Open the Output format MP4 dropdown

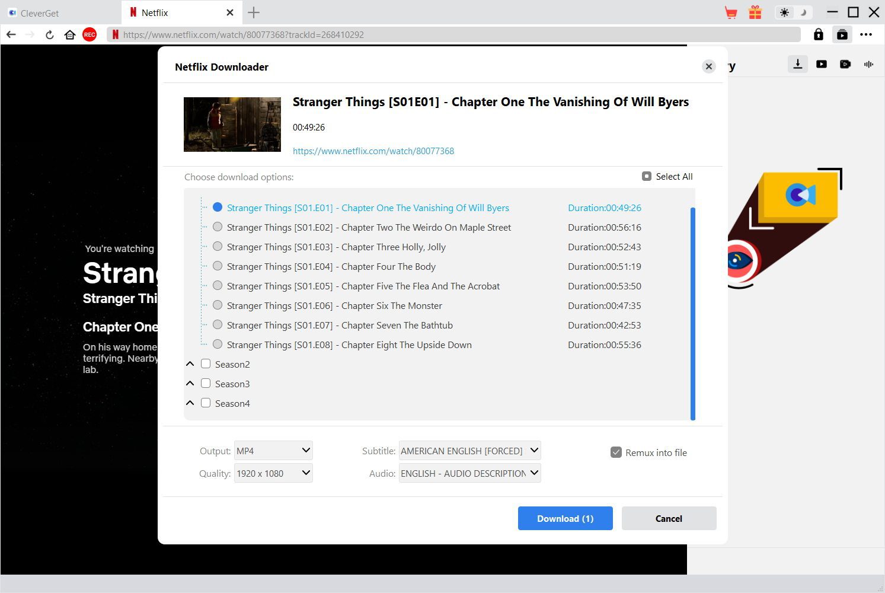point(273,451)
